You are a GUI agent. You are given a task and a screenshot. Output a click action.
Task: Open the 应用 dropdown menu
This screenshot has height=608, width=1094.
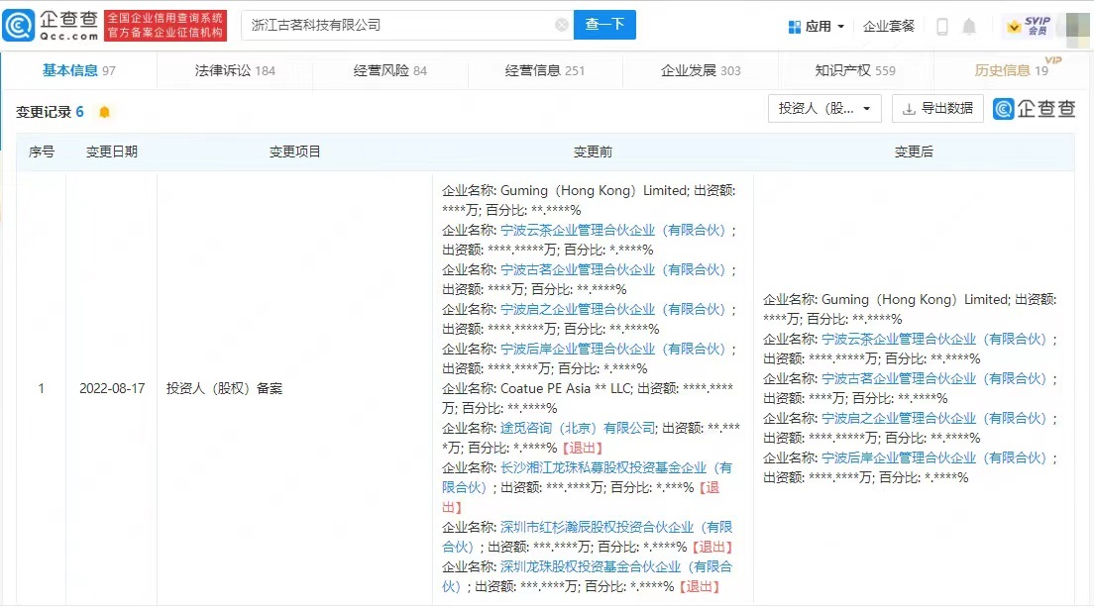click(817, 27)
